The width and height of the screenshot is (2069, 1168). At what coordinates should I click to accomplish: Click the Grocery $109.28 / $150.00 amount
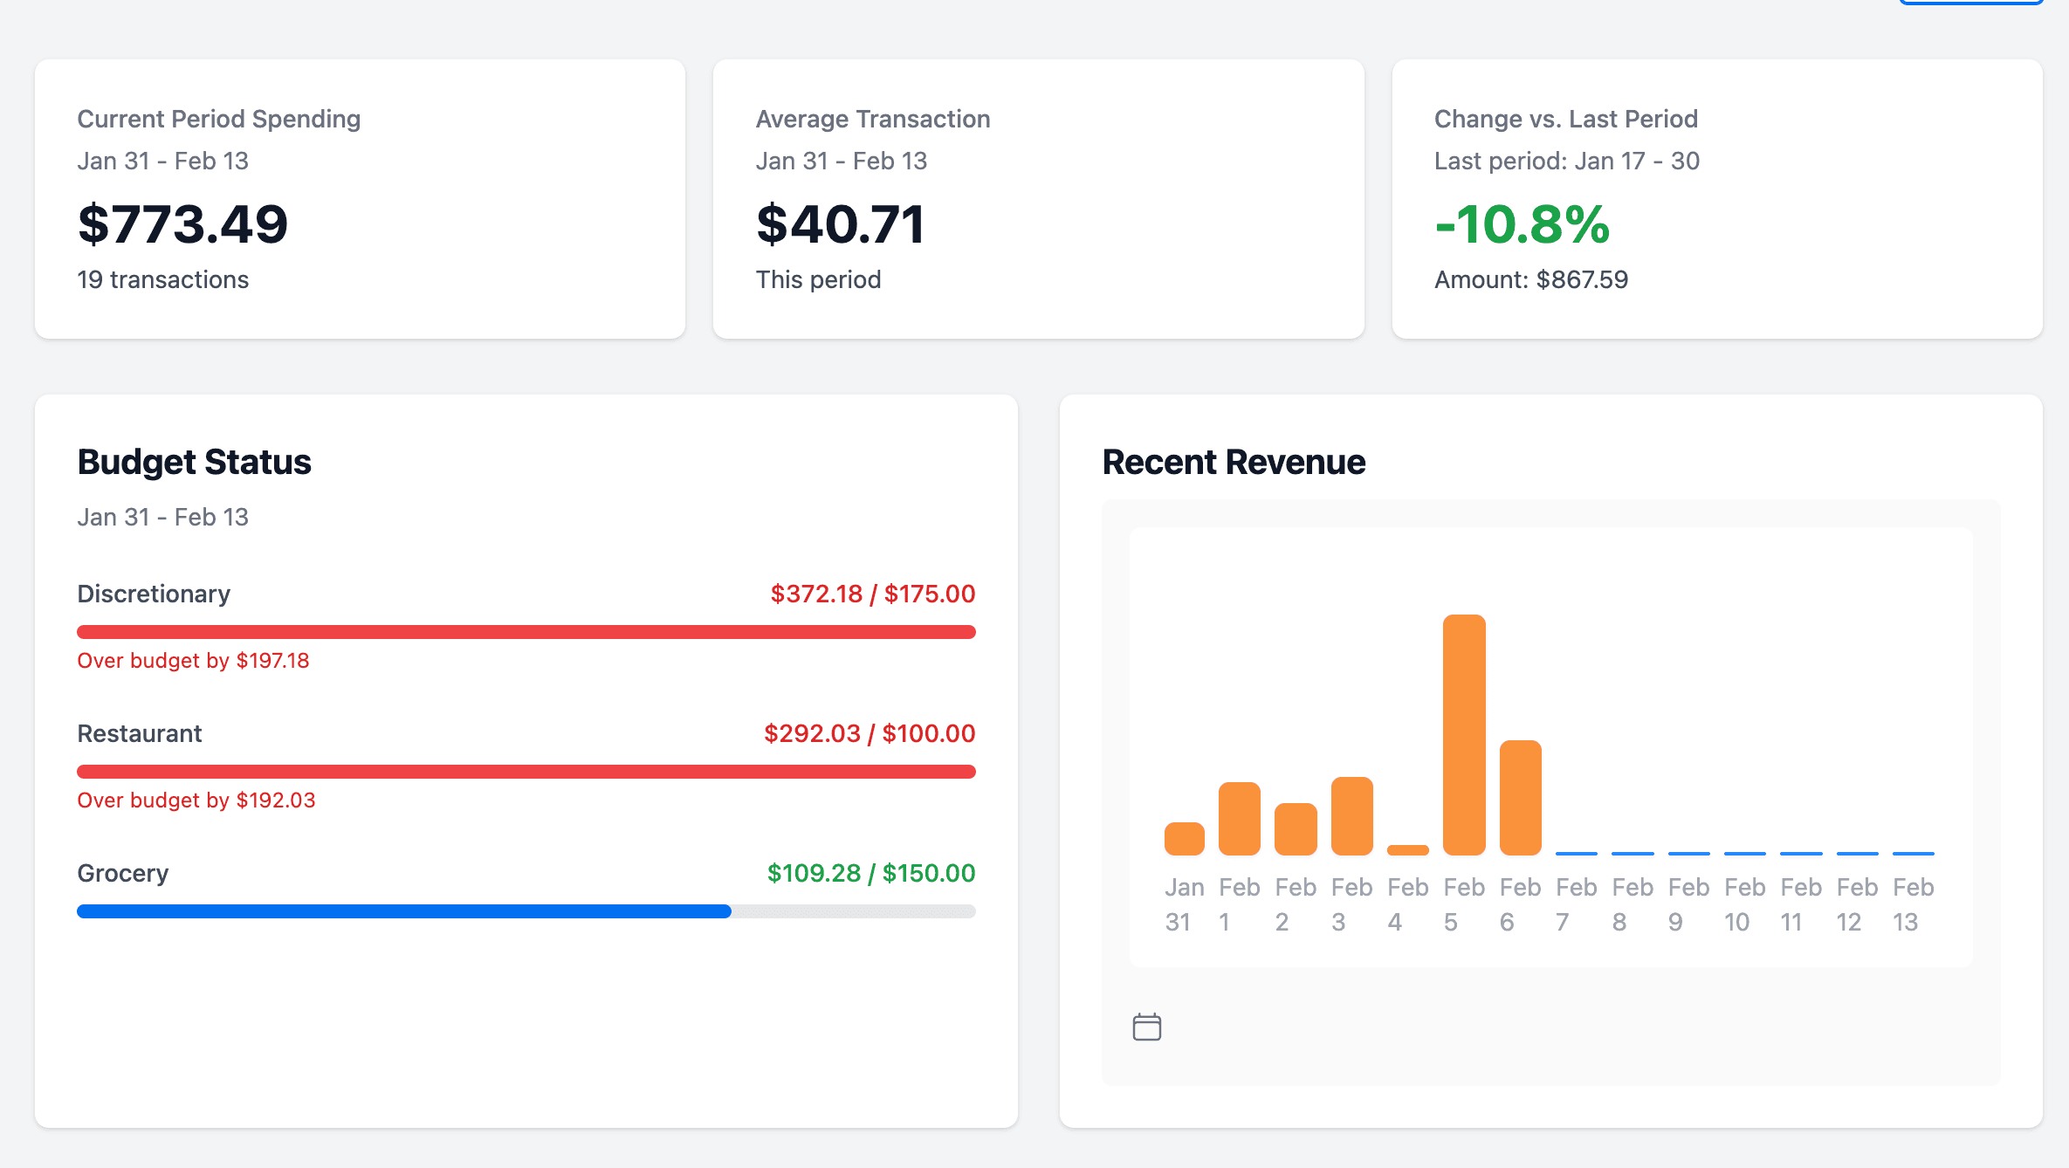(870, 873)
